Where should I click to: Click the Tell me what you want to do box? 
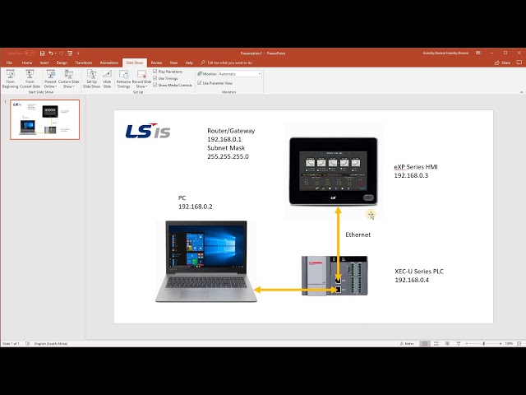click(227, 63)
